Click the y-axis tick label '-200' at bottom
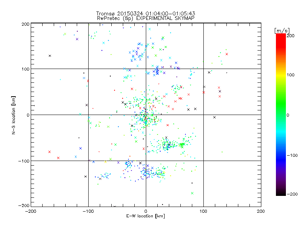 tap(24, 205)
